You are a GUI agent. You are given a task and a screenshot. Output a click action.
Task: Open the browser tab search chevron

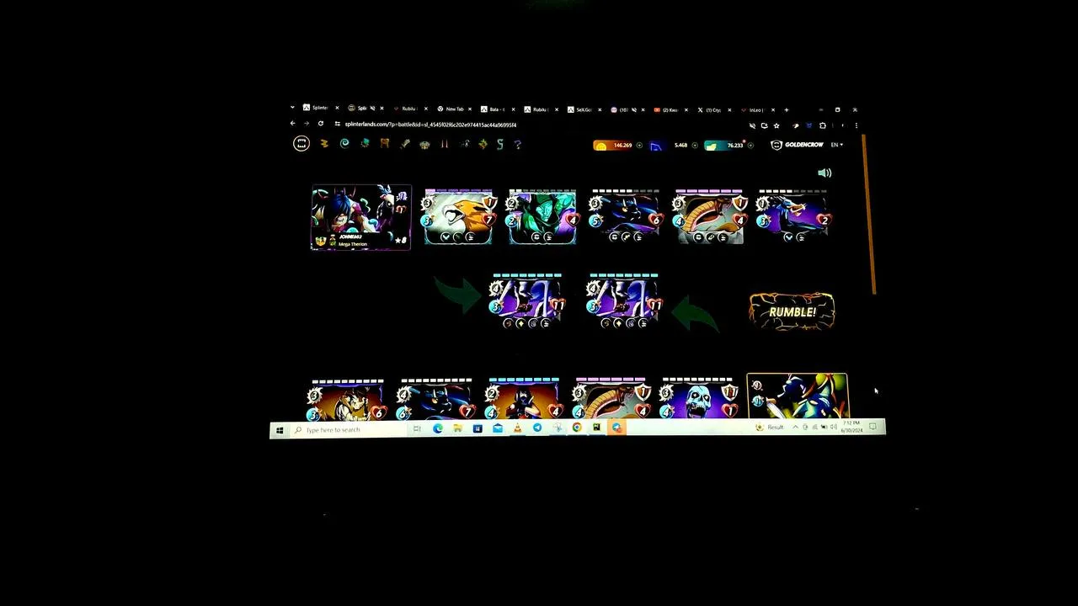point(292,109)
